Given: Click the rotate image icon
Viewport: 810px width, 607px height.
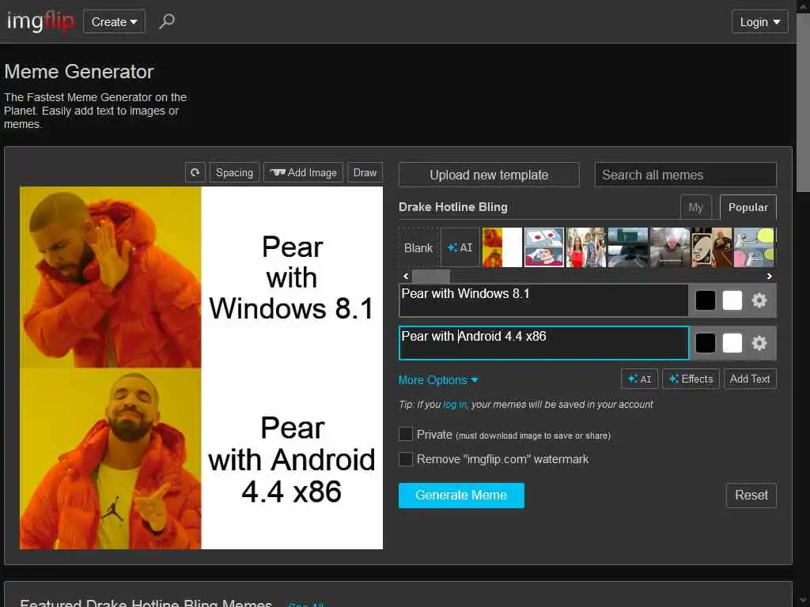Looking at the screenshot, I should [195, 172].
